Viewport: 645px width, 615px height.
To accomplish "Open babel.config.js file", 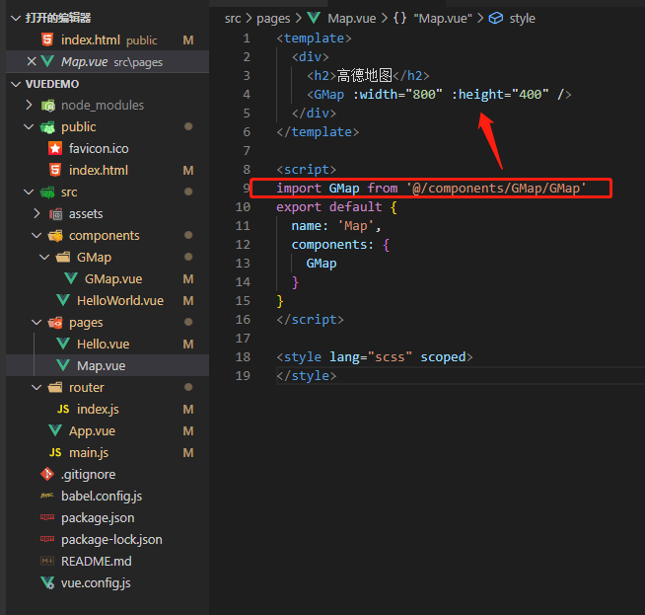I will pos(107,496).
